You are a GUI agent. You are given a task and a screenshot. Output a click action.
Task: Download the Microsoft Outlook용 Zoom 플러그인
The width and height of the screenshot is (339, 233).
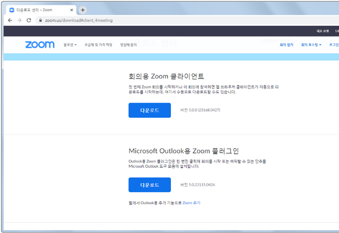(x=150, y=185)
